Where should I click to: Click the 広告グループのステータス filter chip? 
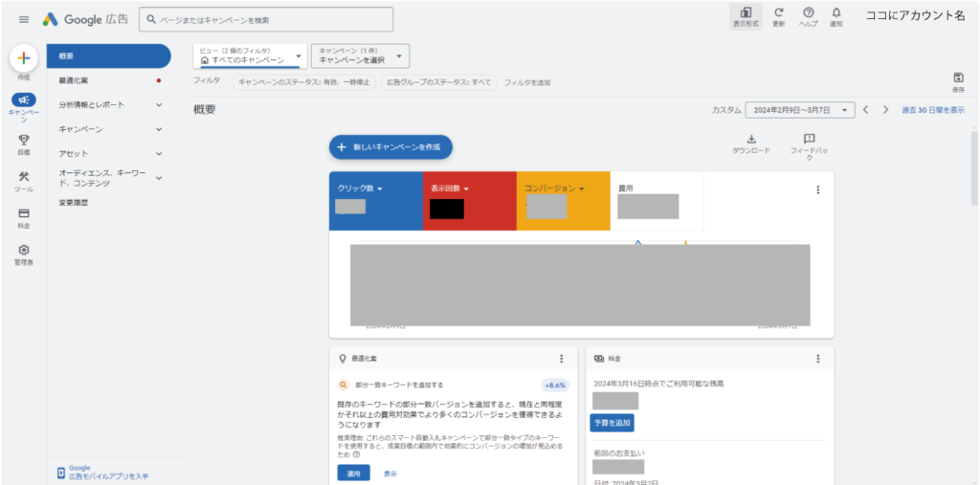pos(438,82)
